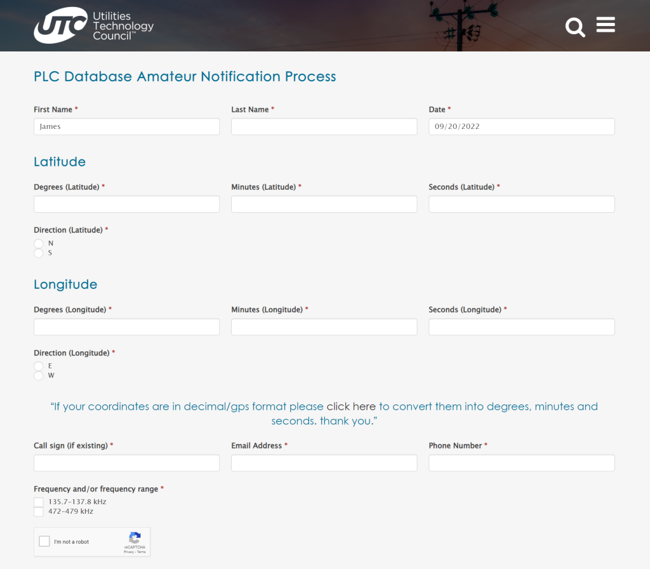Focus the Phone Number field

[522, 463]
